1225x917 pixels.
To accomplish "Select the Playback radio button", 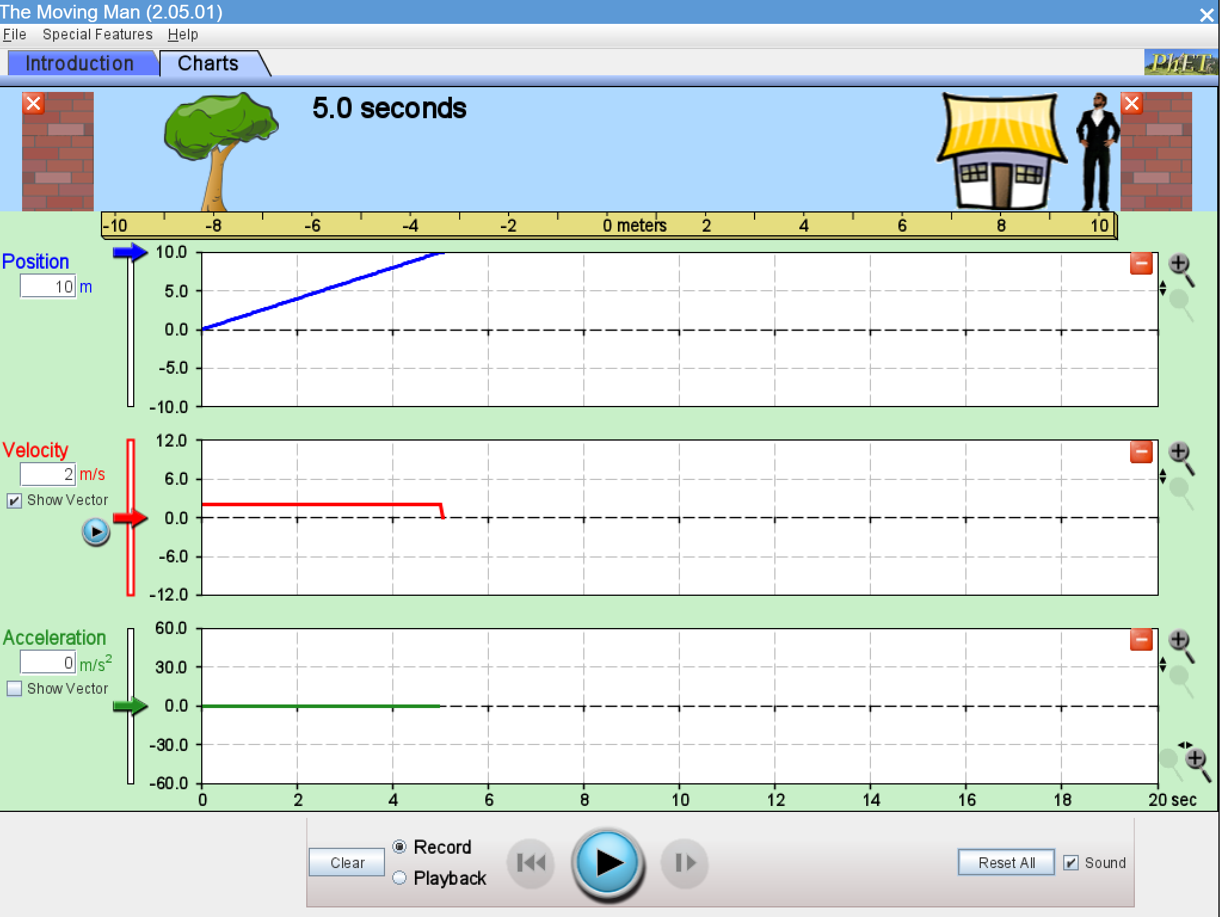I will coord(399,878).
